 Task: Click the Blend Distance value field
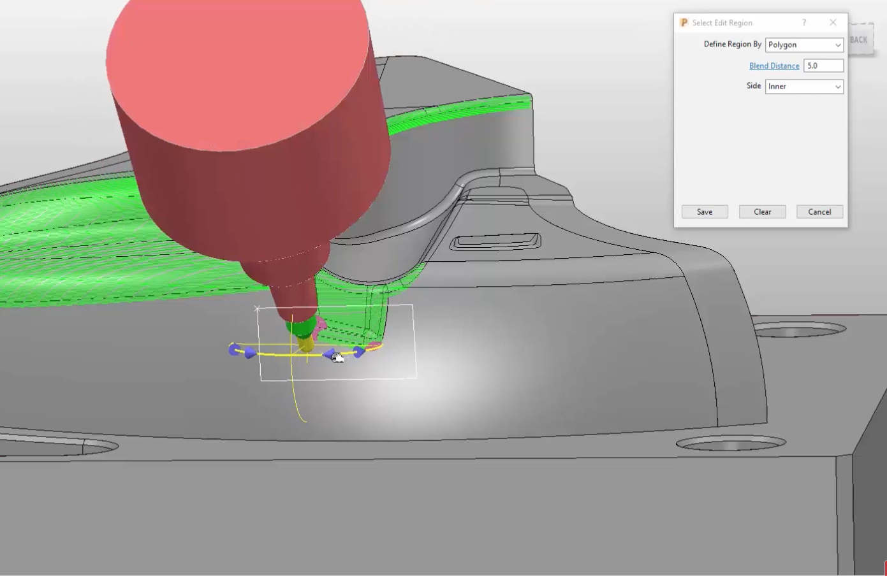823,66
